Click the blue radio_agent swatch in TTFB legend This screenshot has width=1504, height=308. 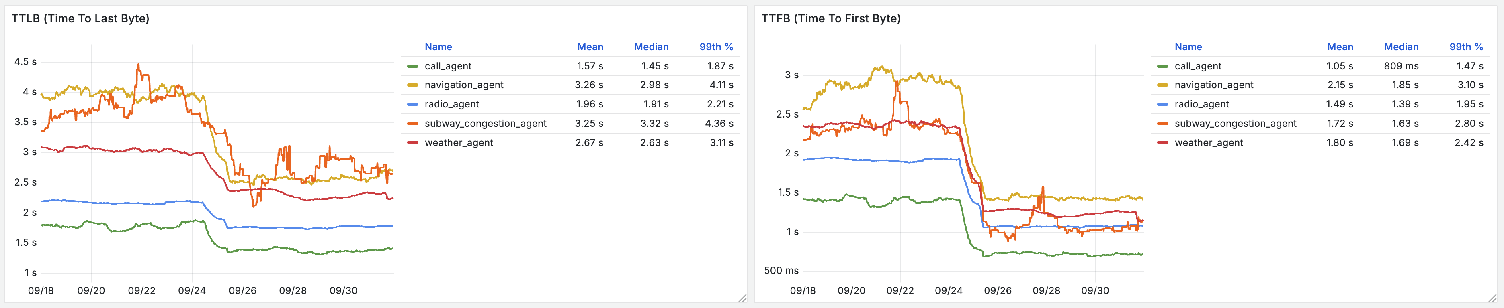pos(1162,104)
